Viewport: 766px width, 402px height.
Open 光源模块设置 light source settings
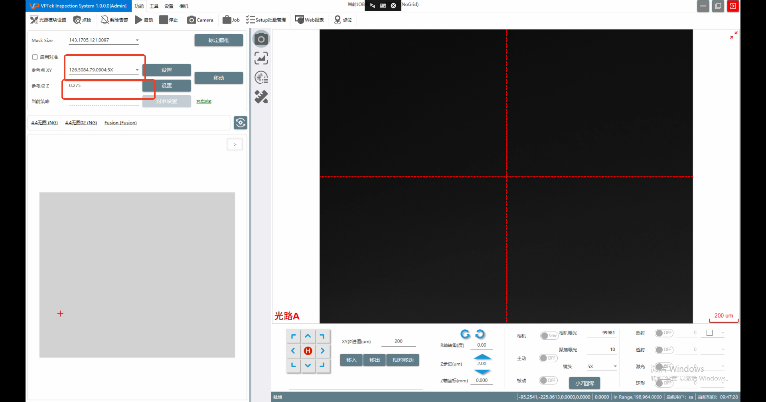(48, 20)
